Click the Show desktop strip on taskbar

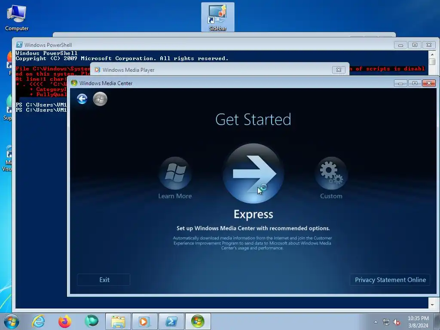(437, 321)
